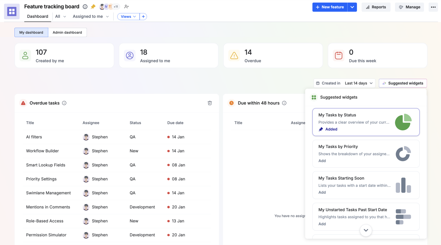Click the add member icon
Image resolution: width=441 pixels, height=245 pixels.
[126, 7]
